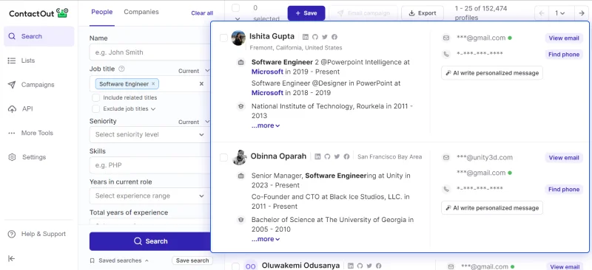Open Oluwakemi Odusanya's Facebook icon
This screenshot has width=592, height=270.
pyautogui.click(x=379, y=266)
